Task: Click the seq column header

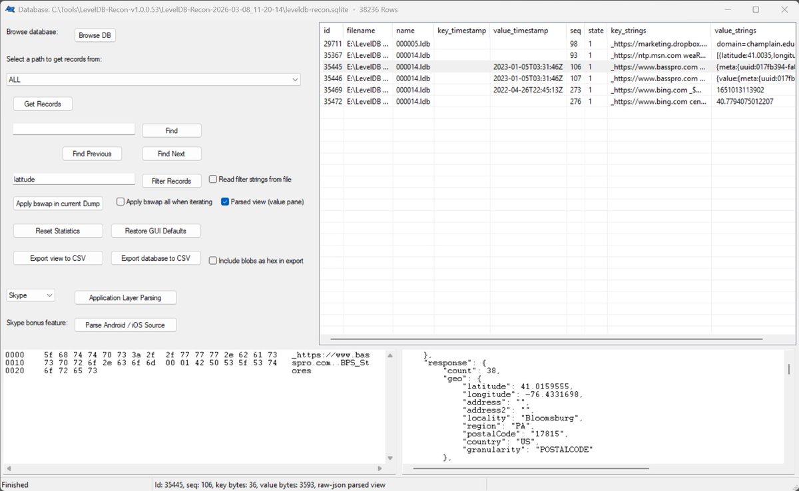Action: 575,31
